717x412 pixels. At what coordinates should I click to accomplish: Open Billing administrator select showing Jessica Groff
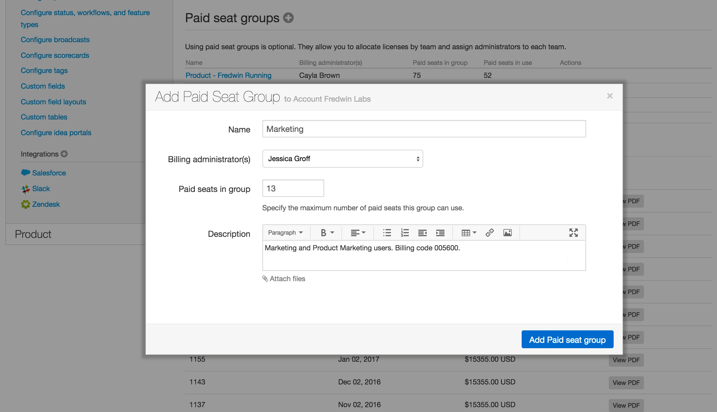342,159
